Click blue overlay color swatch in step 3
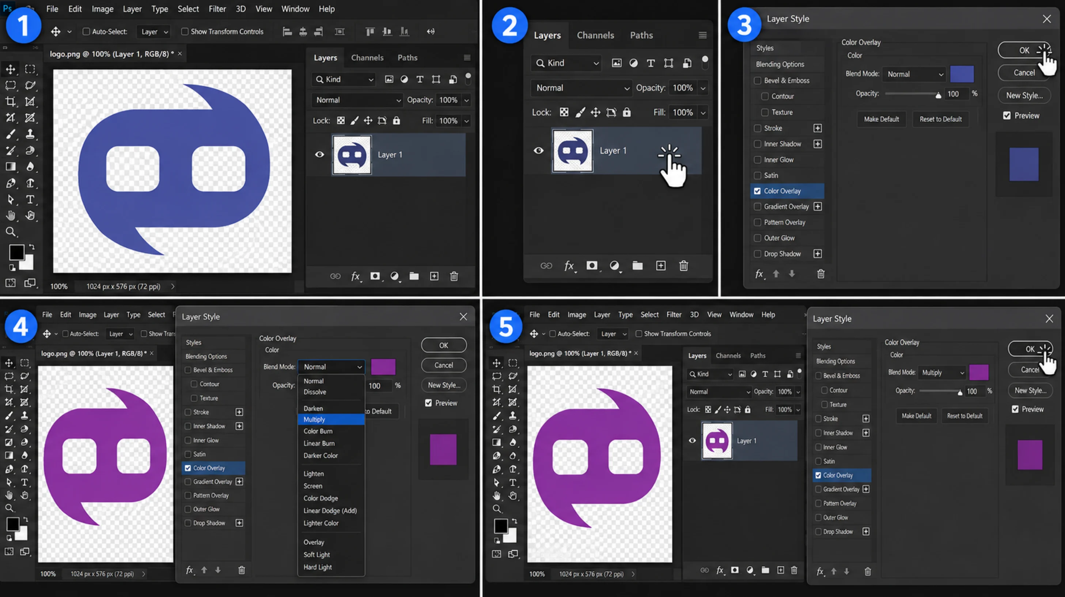This screenshot has width=1065, height=597. pyautogui.click(x=962, y=74)
